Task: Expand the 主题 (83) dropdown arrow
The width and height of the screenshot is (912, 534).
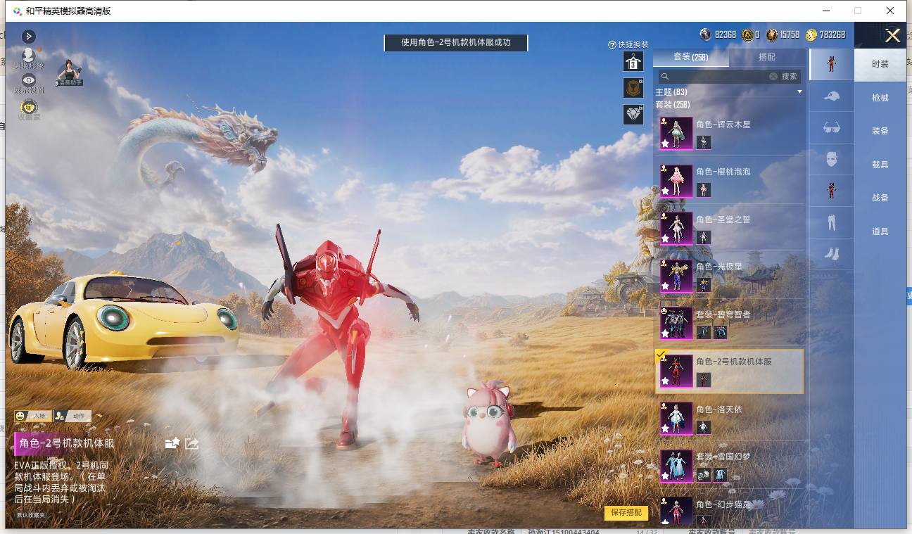Action: click(x=799, y=92)
